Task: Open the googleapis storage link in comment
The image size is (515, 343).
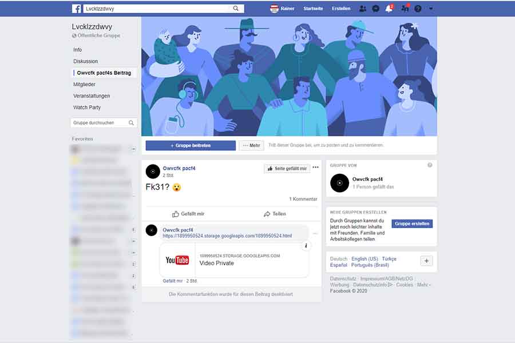Action: click(227, 236)
